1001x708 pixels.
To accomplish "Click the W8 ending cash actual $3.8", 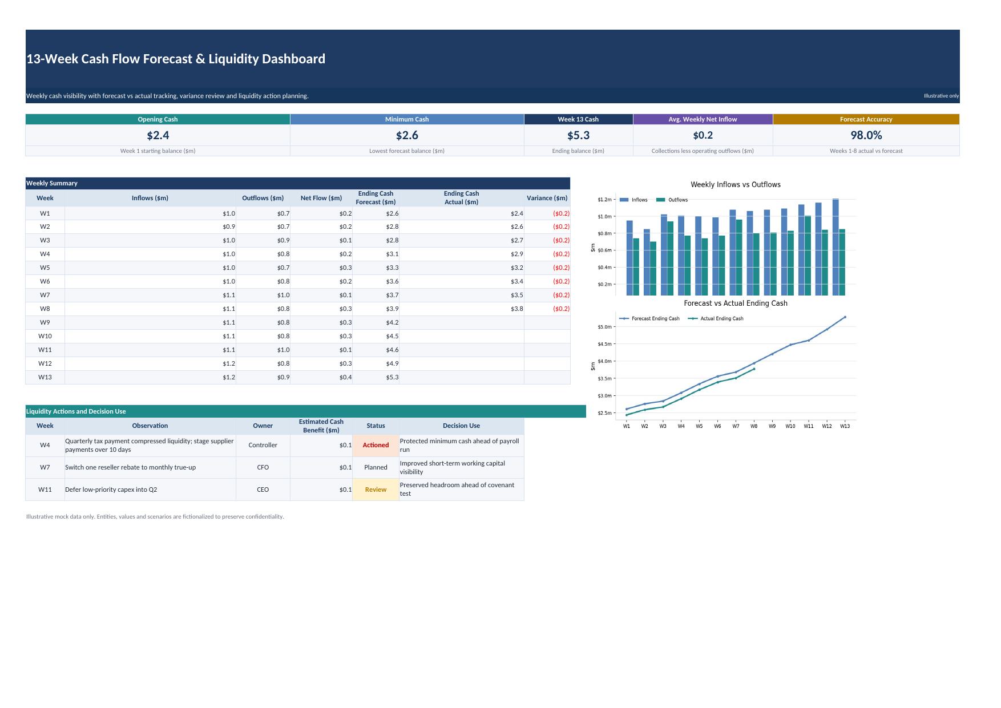I will click(x=461, y=309).
